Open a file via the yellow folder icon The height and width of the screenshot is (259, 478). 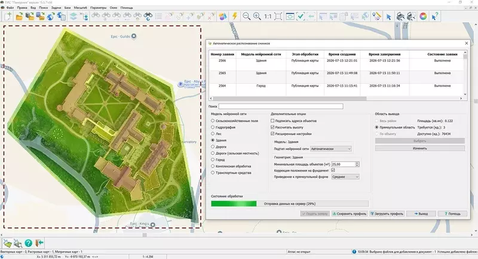point(19,17)
